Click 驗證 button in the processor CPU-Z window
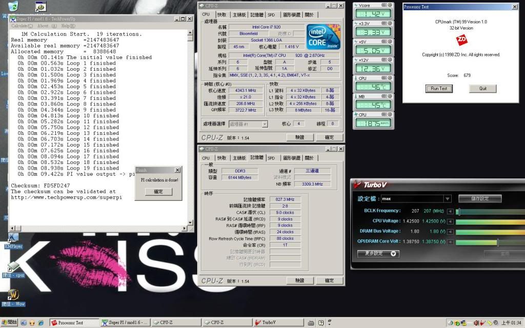This screenshot has height=328, width=525. [x=300, y=137]
